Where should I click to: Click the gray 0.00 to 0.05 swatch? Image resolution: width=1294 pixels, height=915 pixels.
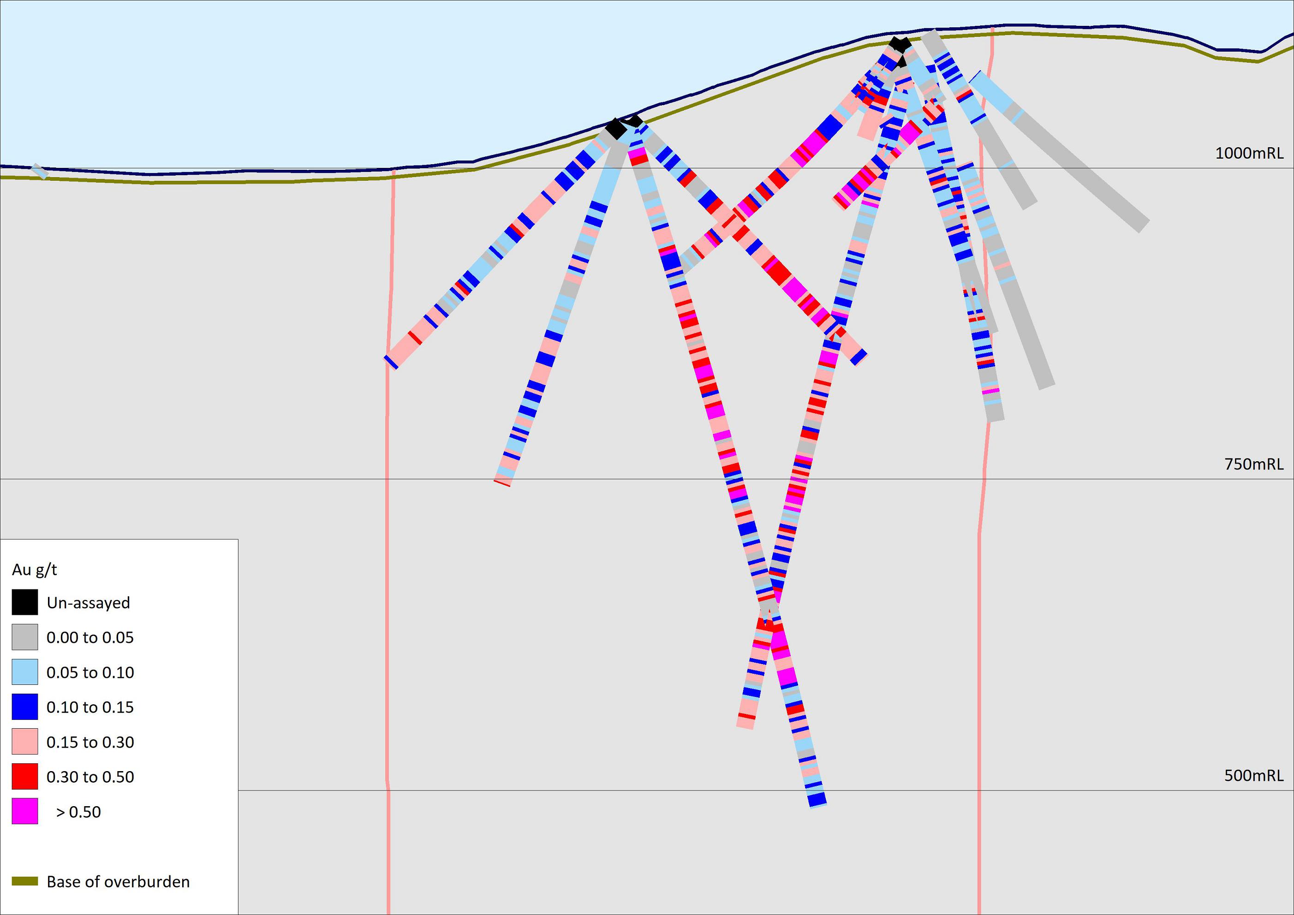25,636
